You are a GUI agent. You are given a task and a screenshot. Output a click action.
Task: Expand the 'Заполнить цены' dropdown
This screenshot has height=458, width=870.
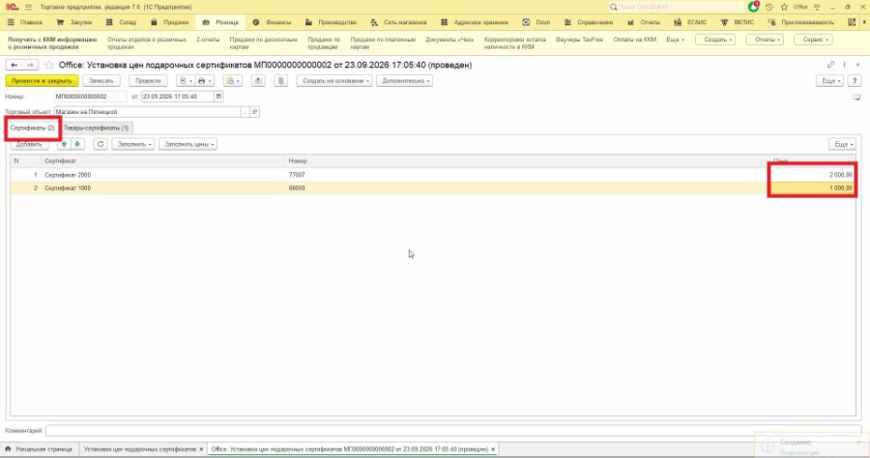189,144
